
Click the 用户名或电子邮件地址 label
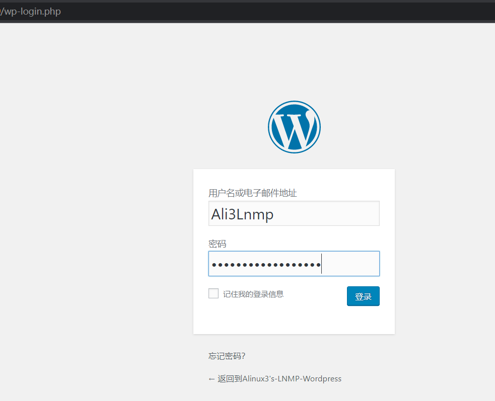(x=253, y=193)
